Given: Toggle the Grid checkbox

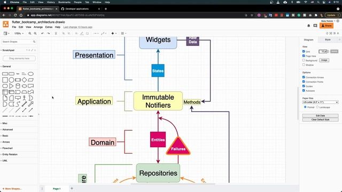Looking at the screenshot, I should tap(304, 51).
